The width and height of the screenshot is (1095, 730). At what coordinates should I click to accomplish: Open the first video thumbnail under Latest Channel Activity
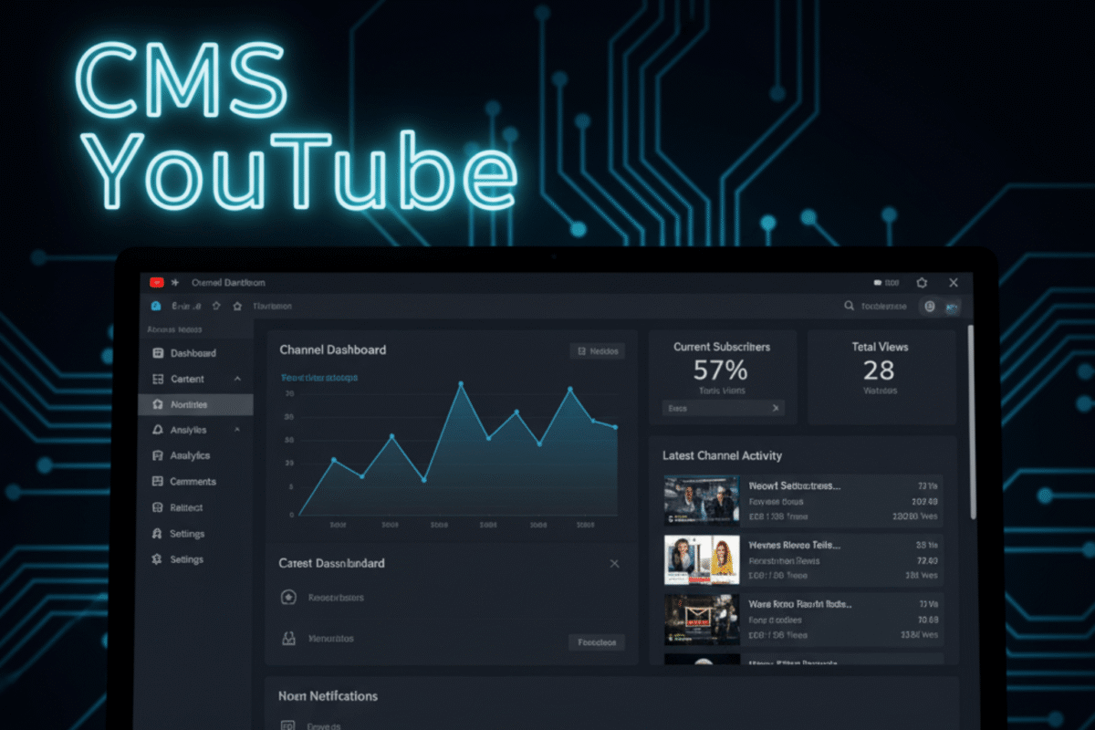point(701,498)
